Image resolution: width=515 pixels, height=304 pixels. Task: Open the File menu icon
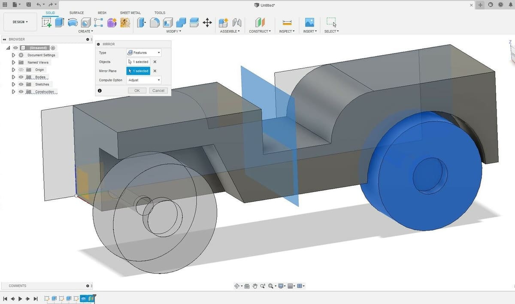click(15, 5)
